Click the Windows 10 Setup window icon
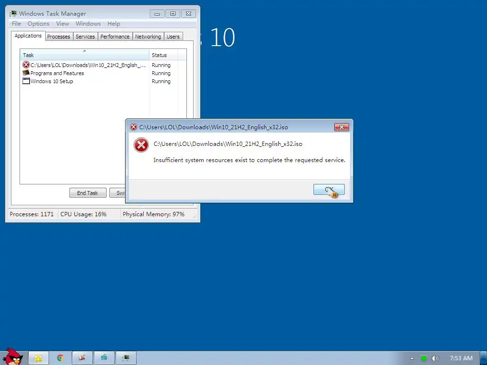The height and width of the screenshot is (365, 487). coord(26,81)
